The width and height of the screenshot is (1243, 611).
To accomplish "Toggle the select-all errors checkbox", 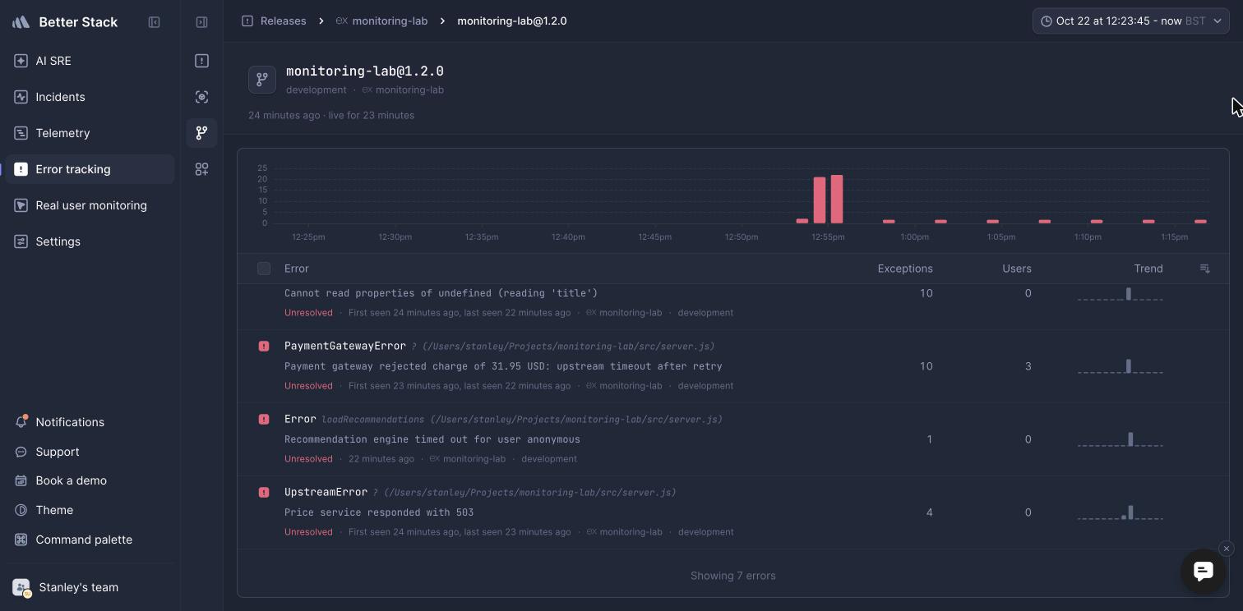I will (264, 269).
